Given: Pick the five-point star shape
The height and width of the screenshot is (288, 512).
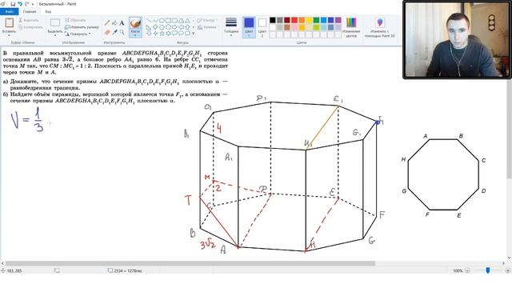Looking at the screenshot, I should click(162, 34).
